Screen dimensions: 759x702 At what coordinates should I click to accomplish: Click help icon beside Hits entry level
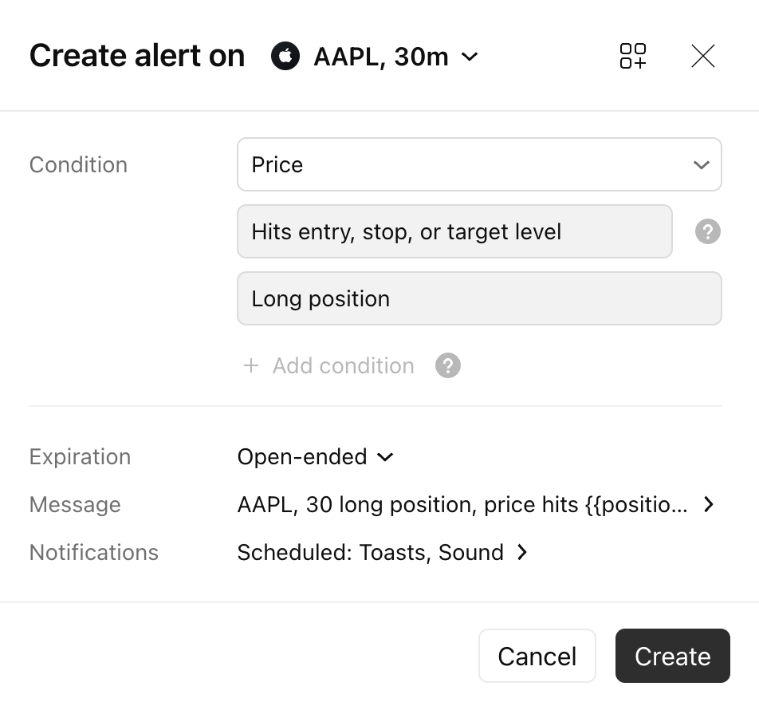[x=708, y=231]
